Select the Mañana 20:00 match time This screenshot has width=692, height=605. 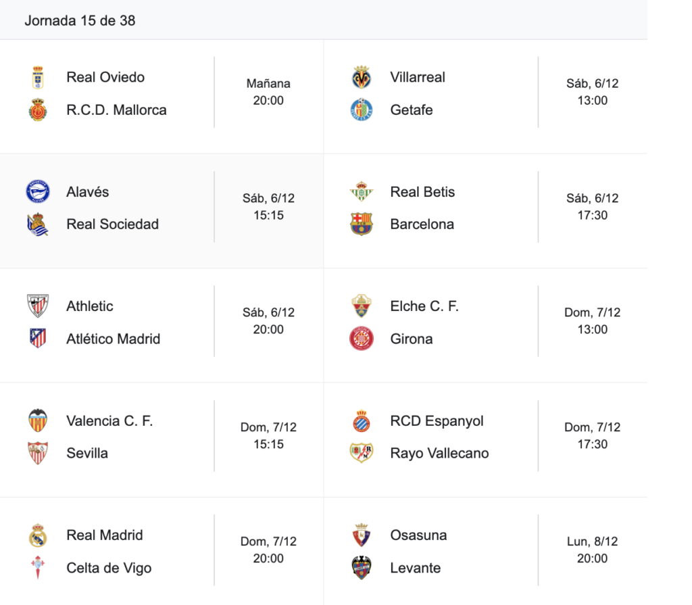tap(268, 92)
